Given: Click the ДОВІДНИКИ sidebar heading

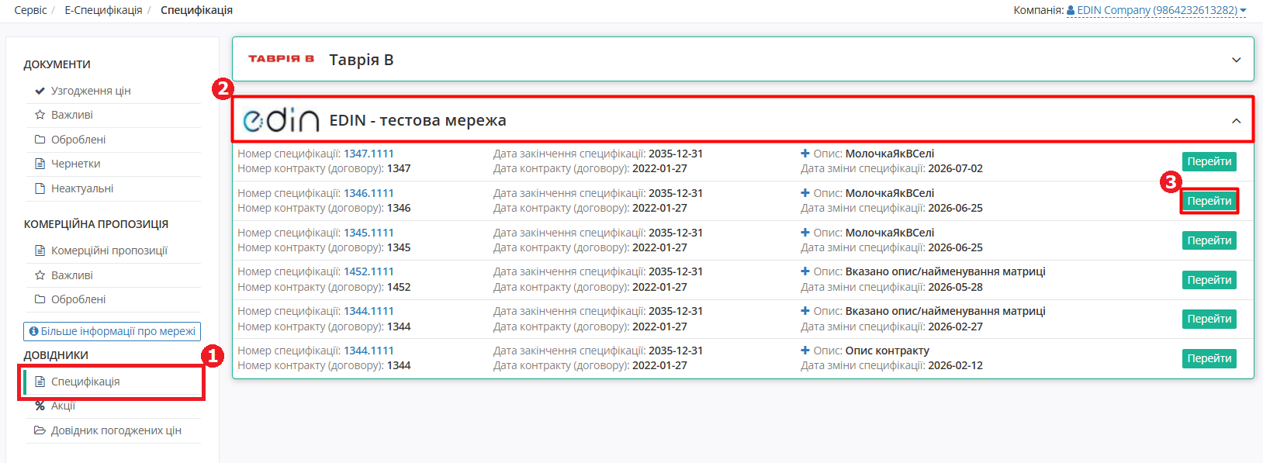Looking at the screenshot, I should pyautogui.click(x=56, y=355).
